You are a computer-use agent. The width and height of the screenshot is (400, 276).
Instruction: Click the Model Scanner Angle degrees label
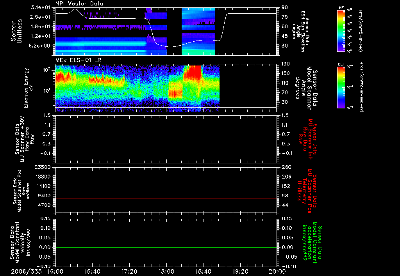point(306,88)
